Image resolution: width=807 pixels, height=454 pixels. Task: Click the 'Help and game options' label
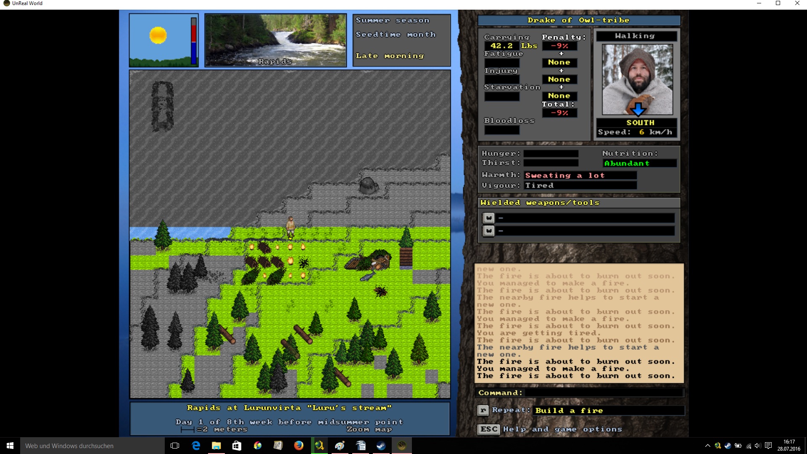[x=562, y=429]
